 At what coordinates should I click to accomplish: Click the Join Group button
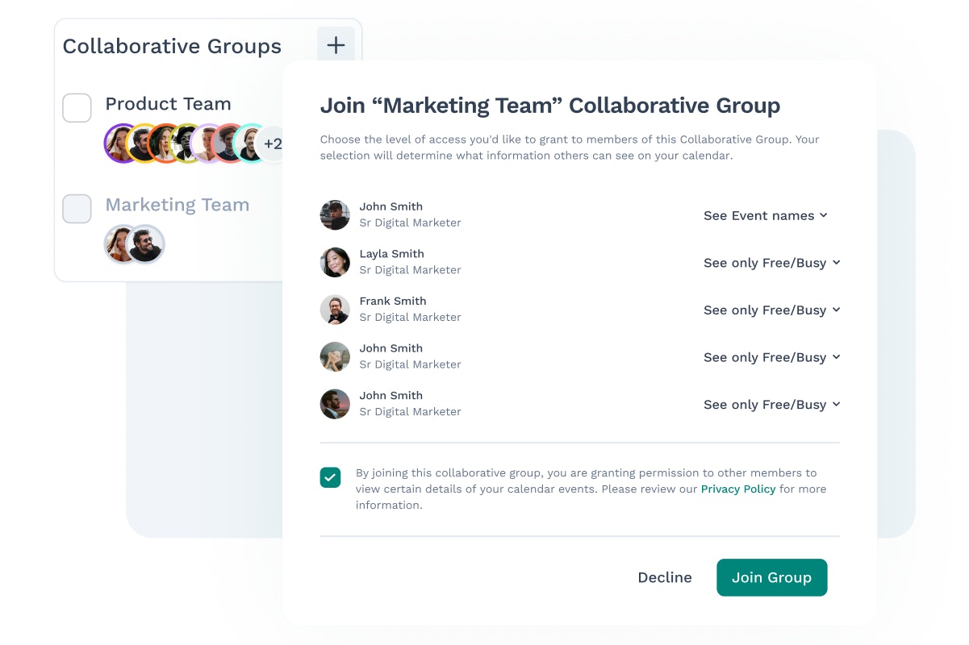click(x=771, y=577)
